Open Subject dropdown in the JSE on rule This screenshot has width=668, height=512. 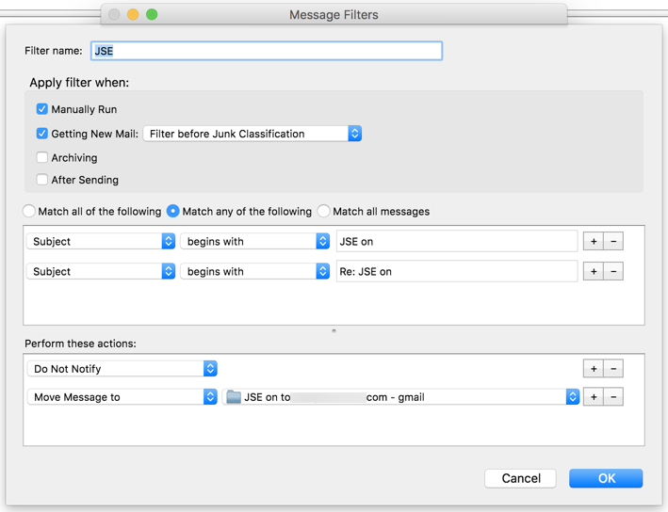click(x=101, y=241)
